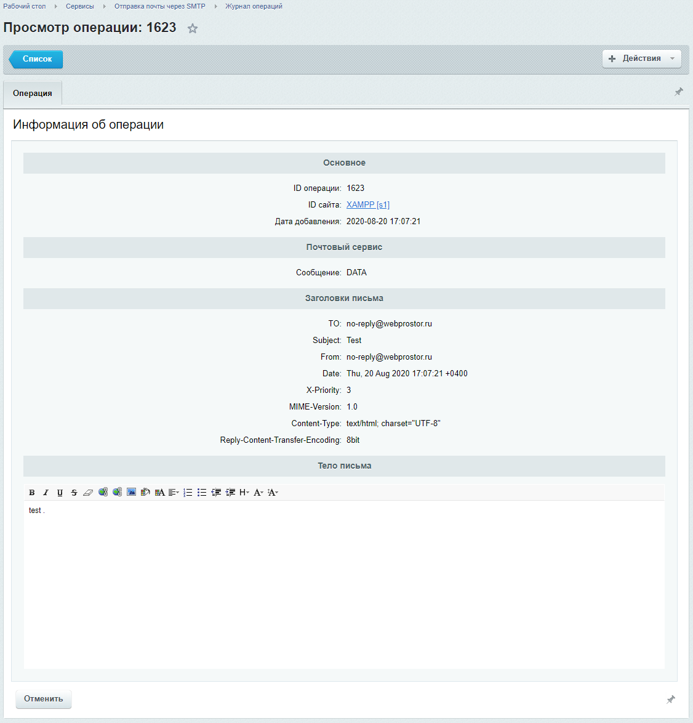Viewport: 693px width, 723px height.
Task: Clear formatting with the eraser icon
Action: click(88, 492)
